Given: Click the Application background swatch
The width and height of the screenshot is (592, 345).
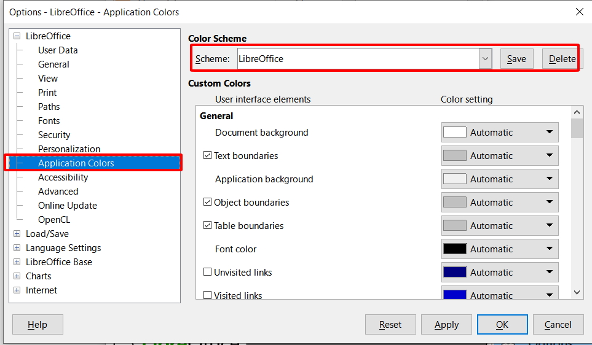Looking at the screenshot, I should pyautogui.click(x=454, y=179).
